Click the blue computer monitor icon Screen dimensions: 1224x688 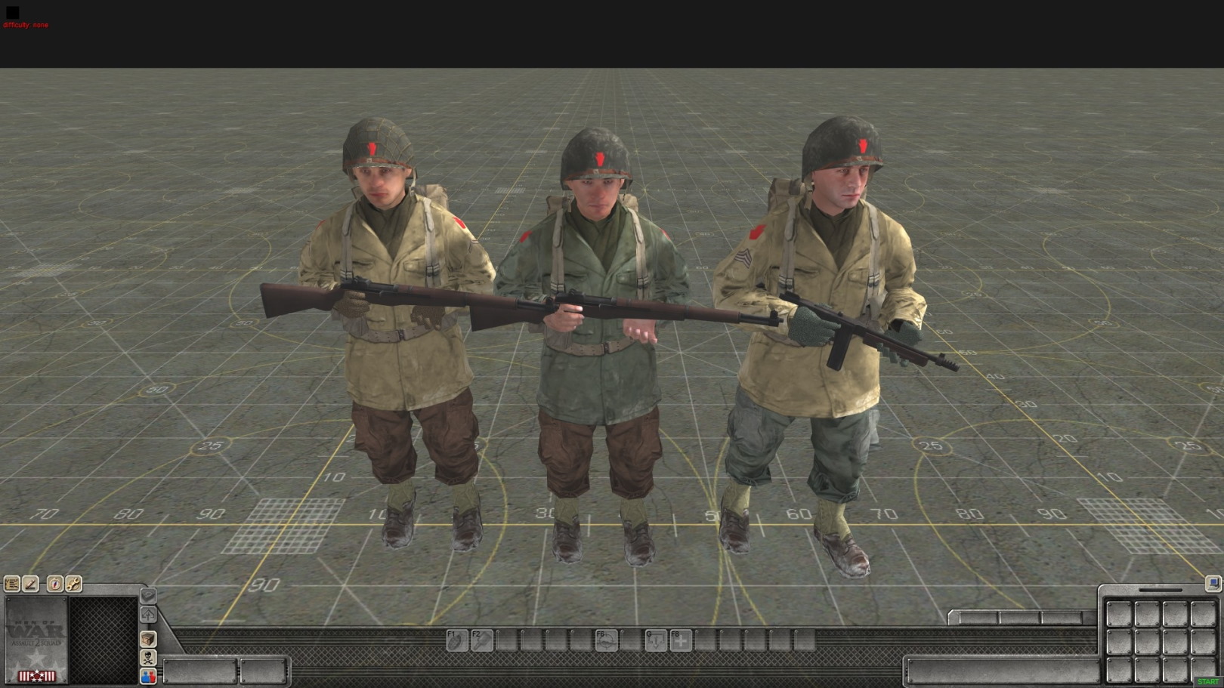pyautogui.click(x=1212, y=583)
